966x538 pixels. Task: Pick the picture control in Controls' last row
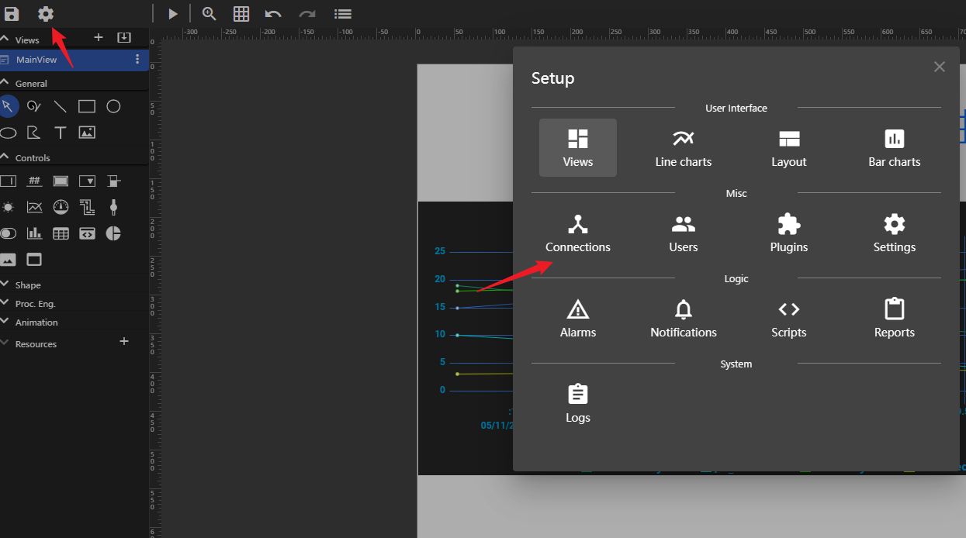8,260
